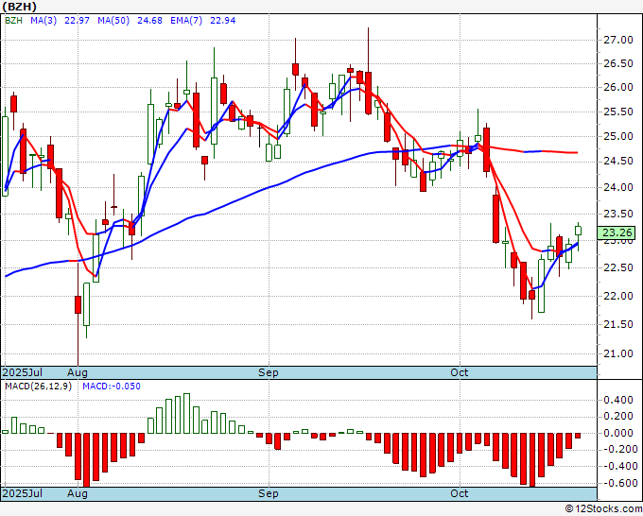Click the MA(50) value 24.68
The width and height of the screenshot is (643, 516).
pos(149,21)
